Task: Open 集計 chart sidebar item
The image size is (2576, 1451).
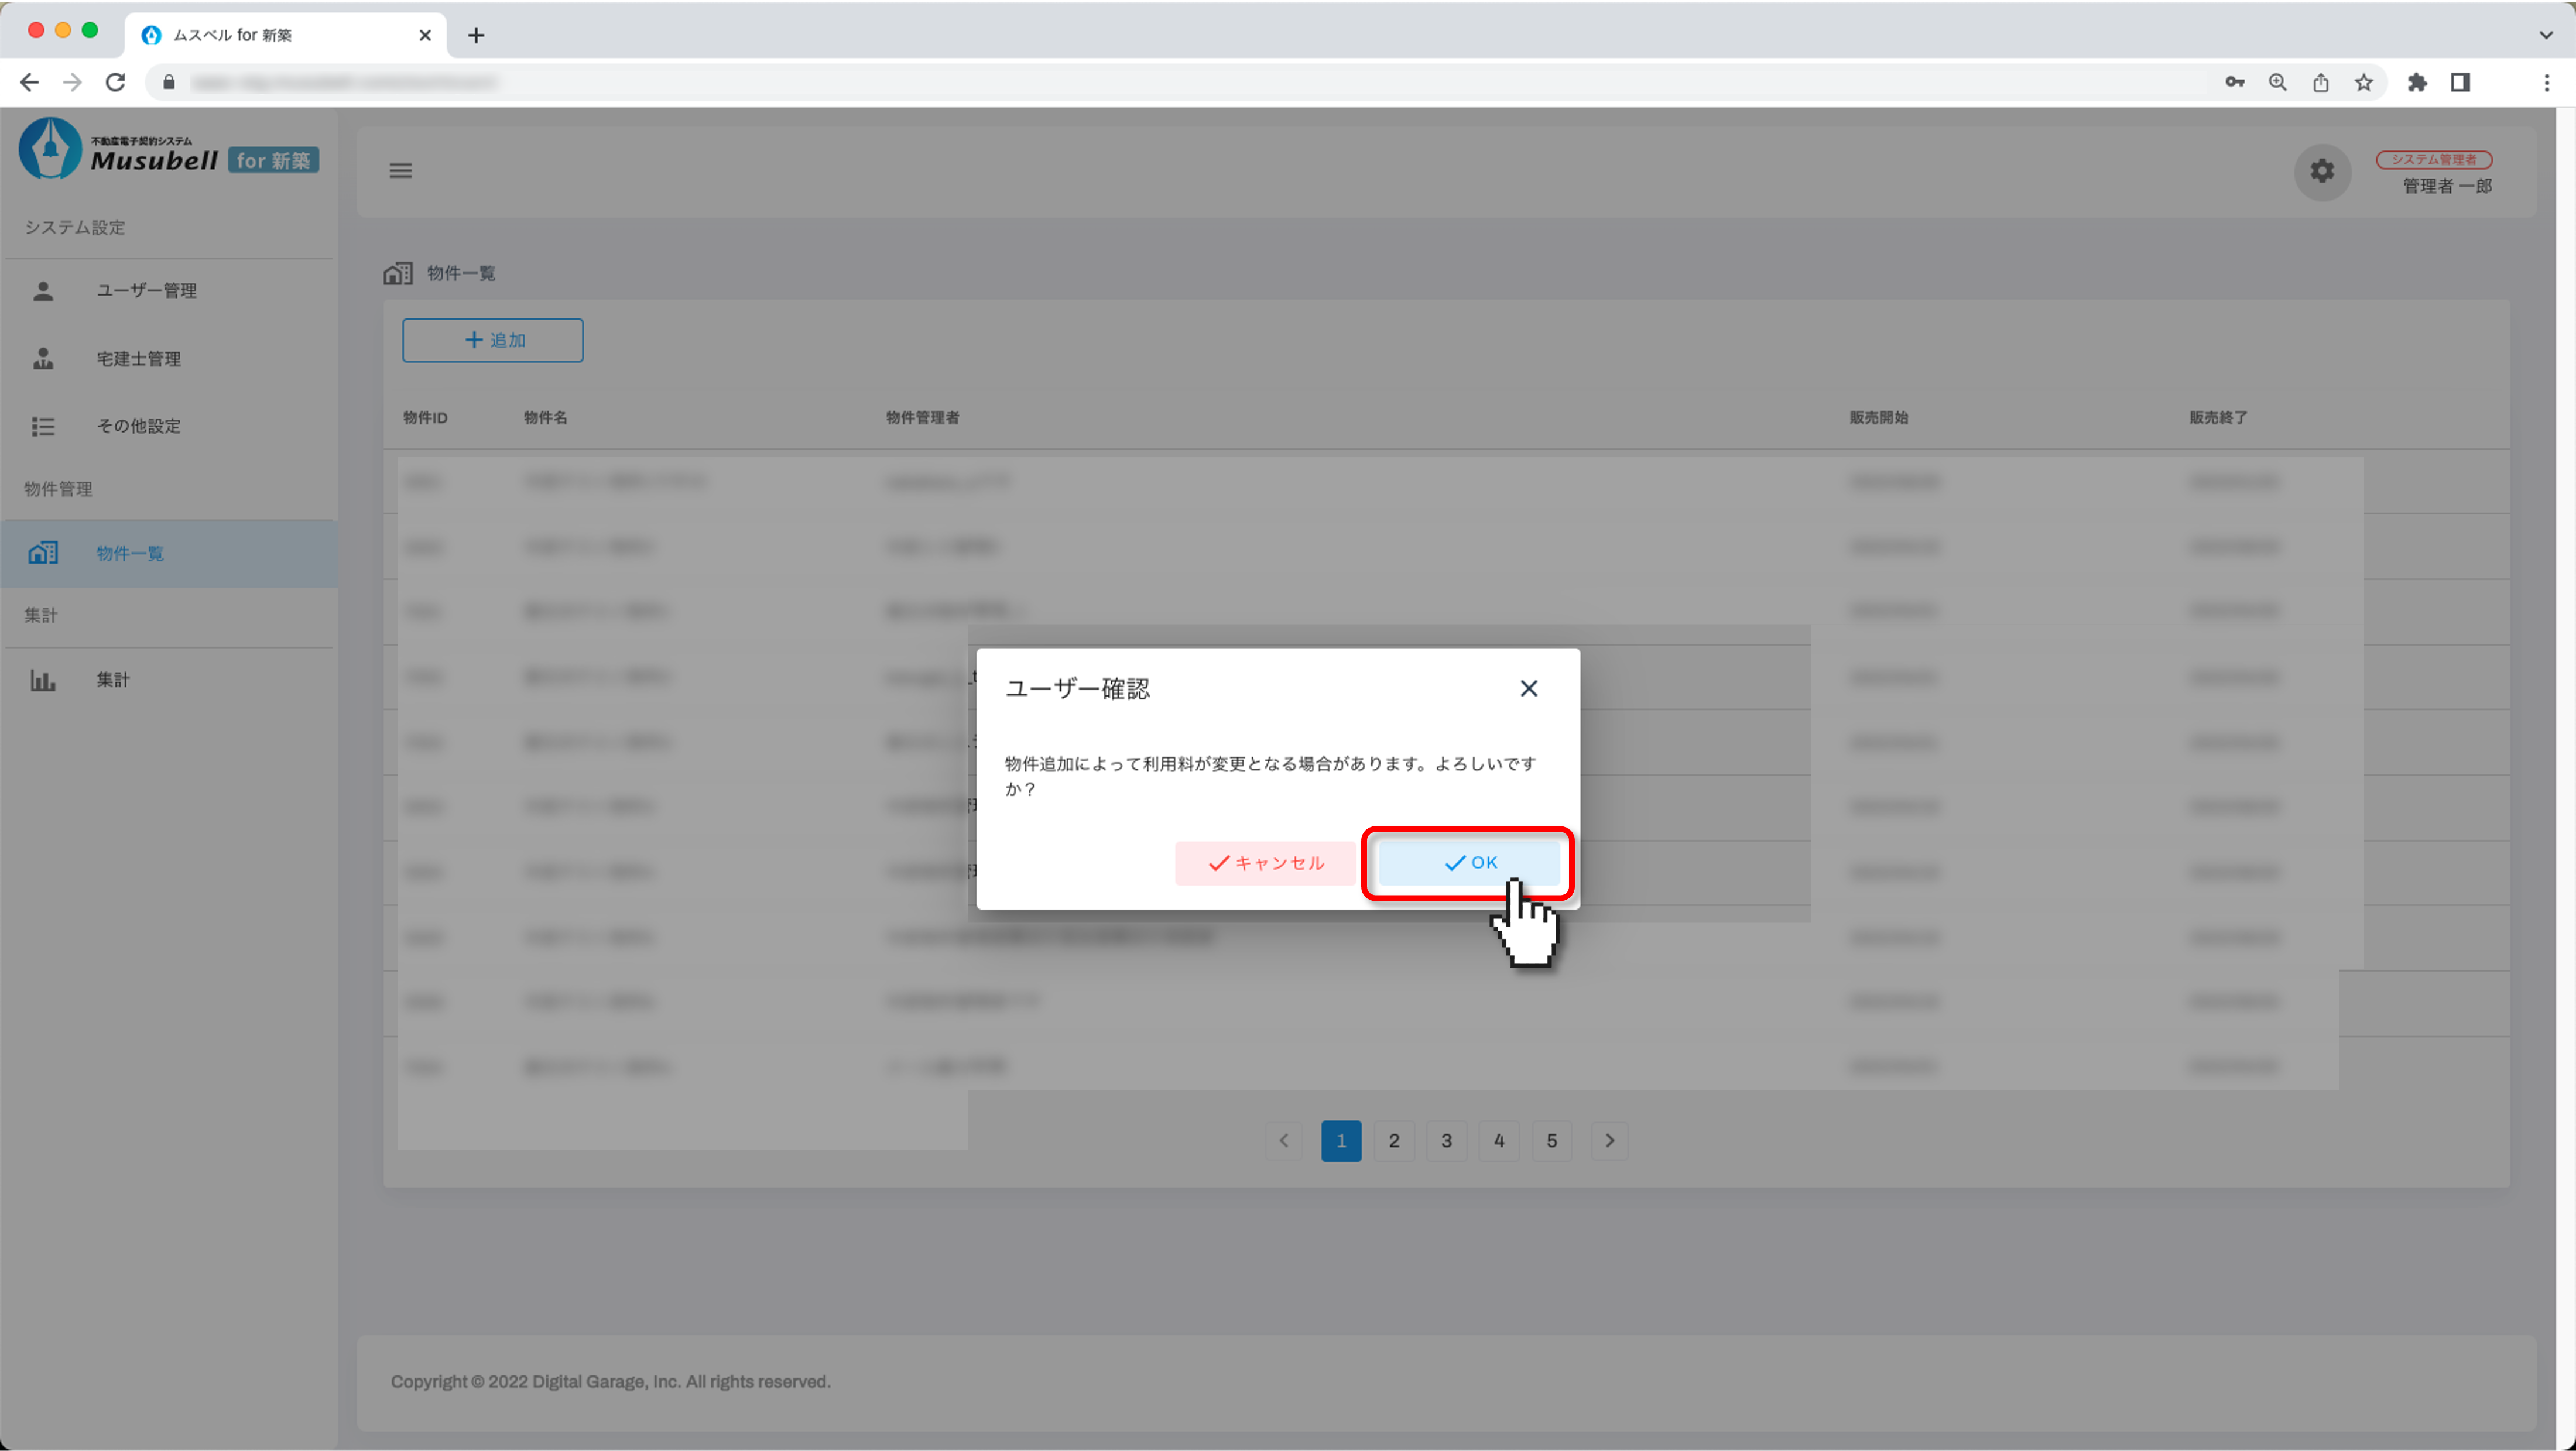Action: (112, 680)
